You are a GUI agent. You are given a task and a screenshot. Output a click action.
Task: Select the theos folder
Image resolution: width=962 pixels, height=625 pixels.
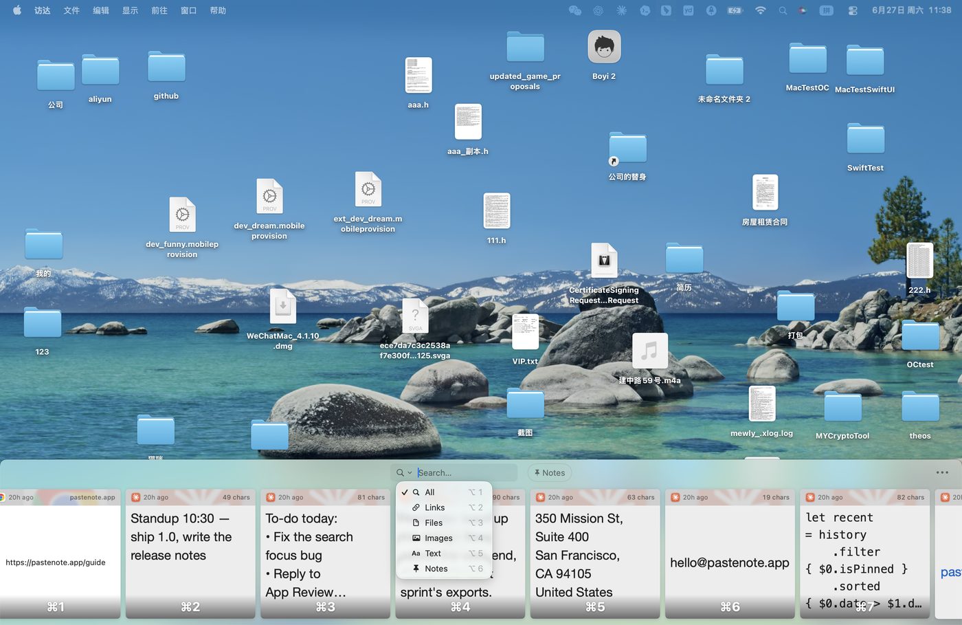[x=920, y=407]
